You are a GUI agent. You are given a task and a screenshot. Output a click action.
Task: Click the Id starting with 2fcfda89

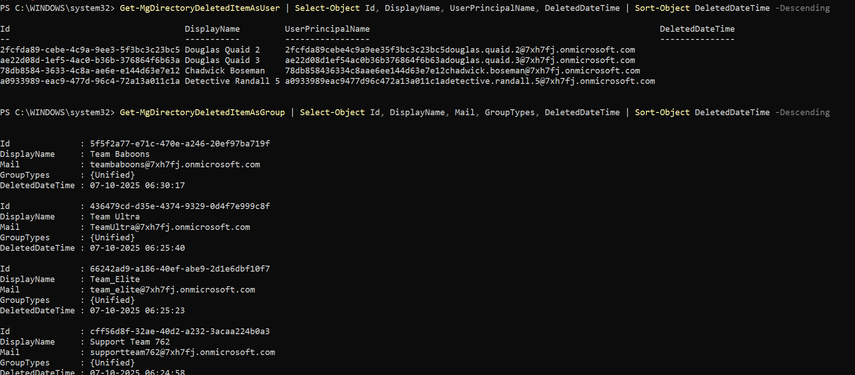(x=90, y=50)
